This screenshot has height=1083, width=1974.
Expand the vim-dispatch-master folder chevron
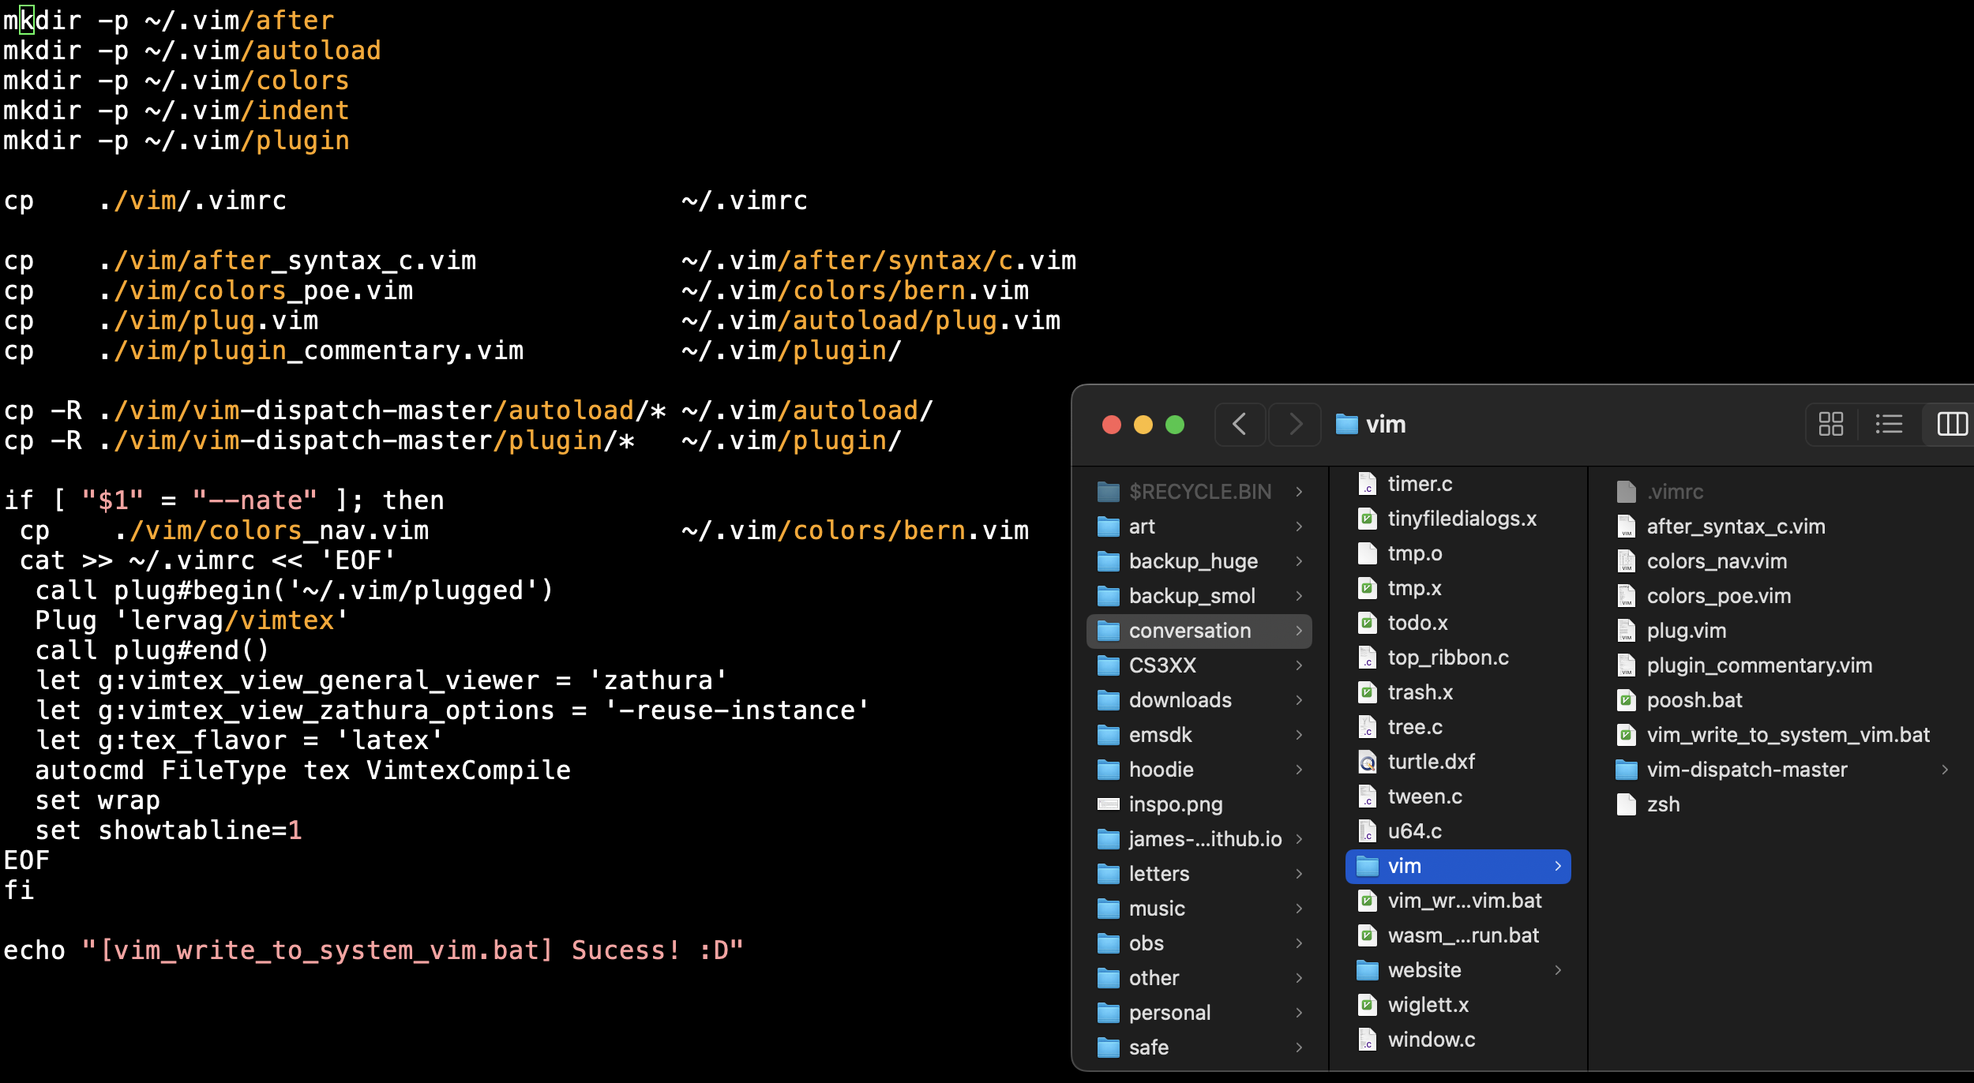pos(1945,770)
